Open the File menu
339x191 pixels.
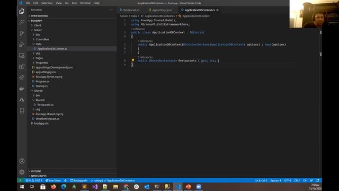point(28,3)
